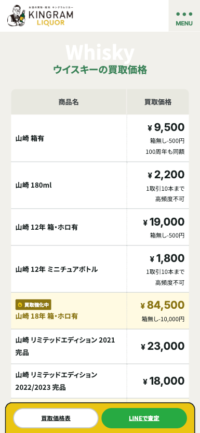200x433 pixels.
Task: Open the 買取価格表 button
Action: click(x=56, y=418)
